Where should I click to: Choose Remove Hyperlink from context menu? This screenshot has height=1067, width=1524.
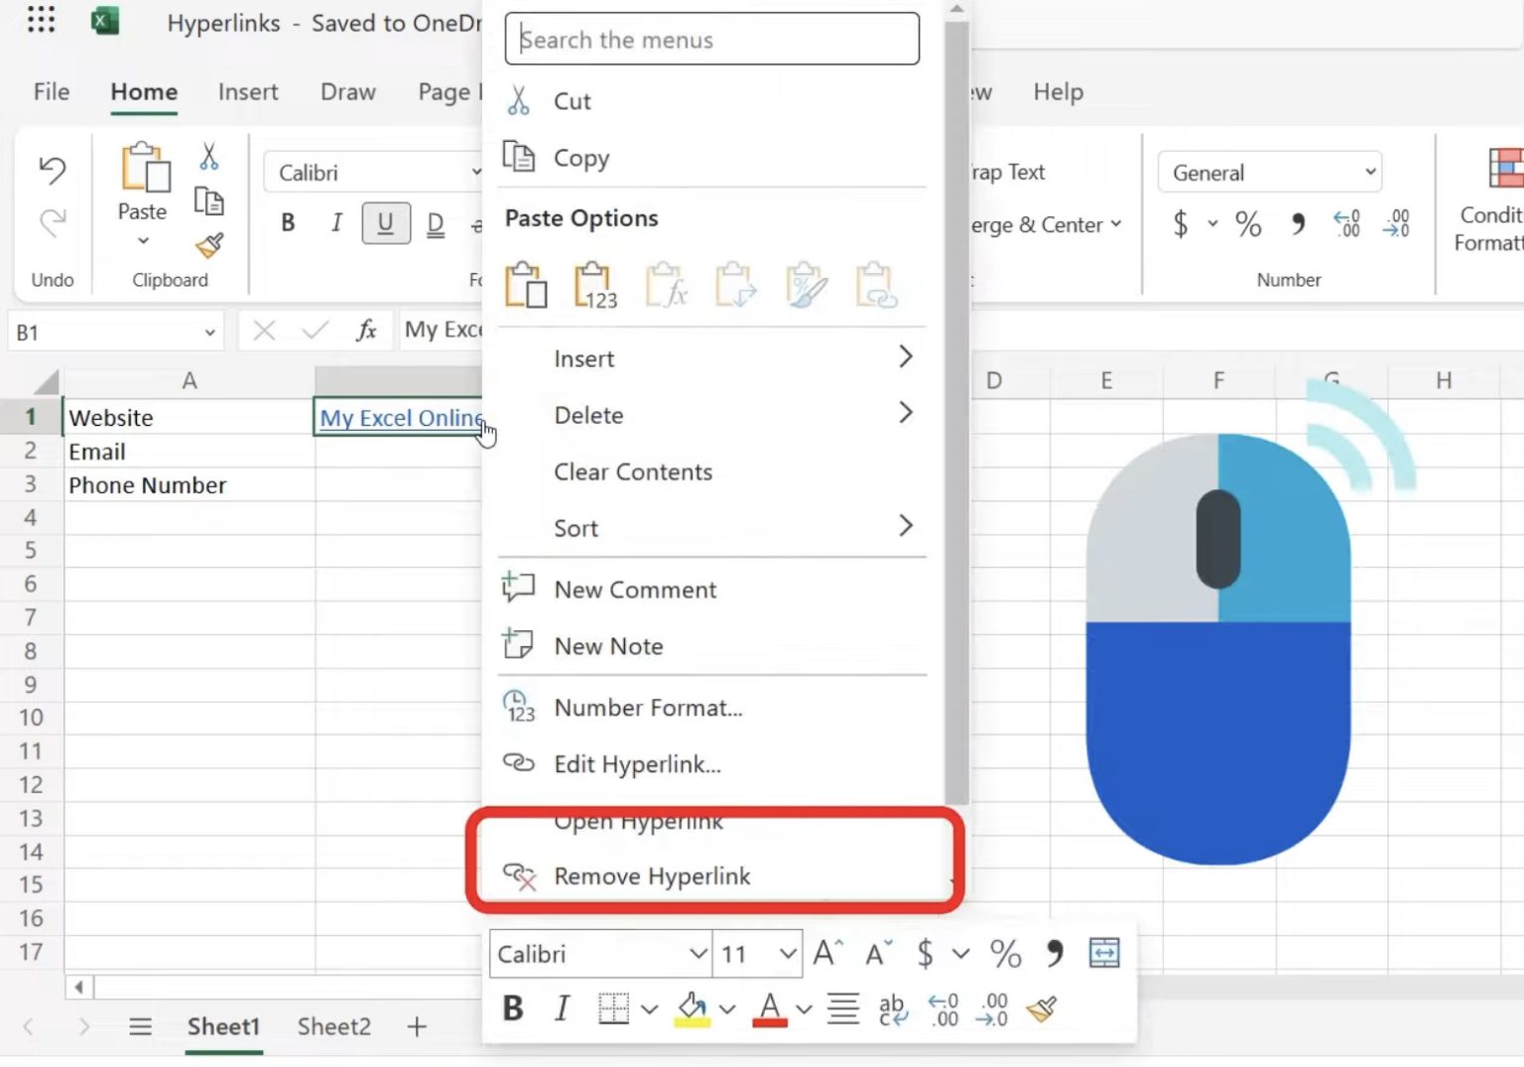(652, 876)
